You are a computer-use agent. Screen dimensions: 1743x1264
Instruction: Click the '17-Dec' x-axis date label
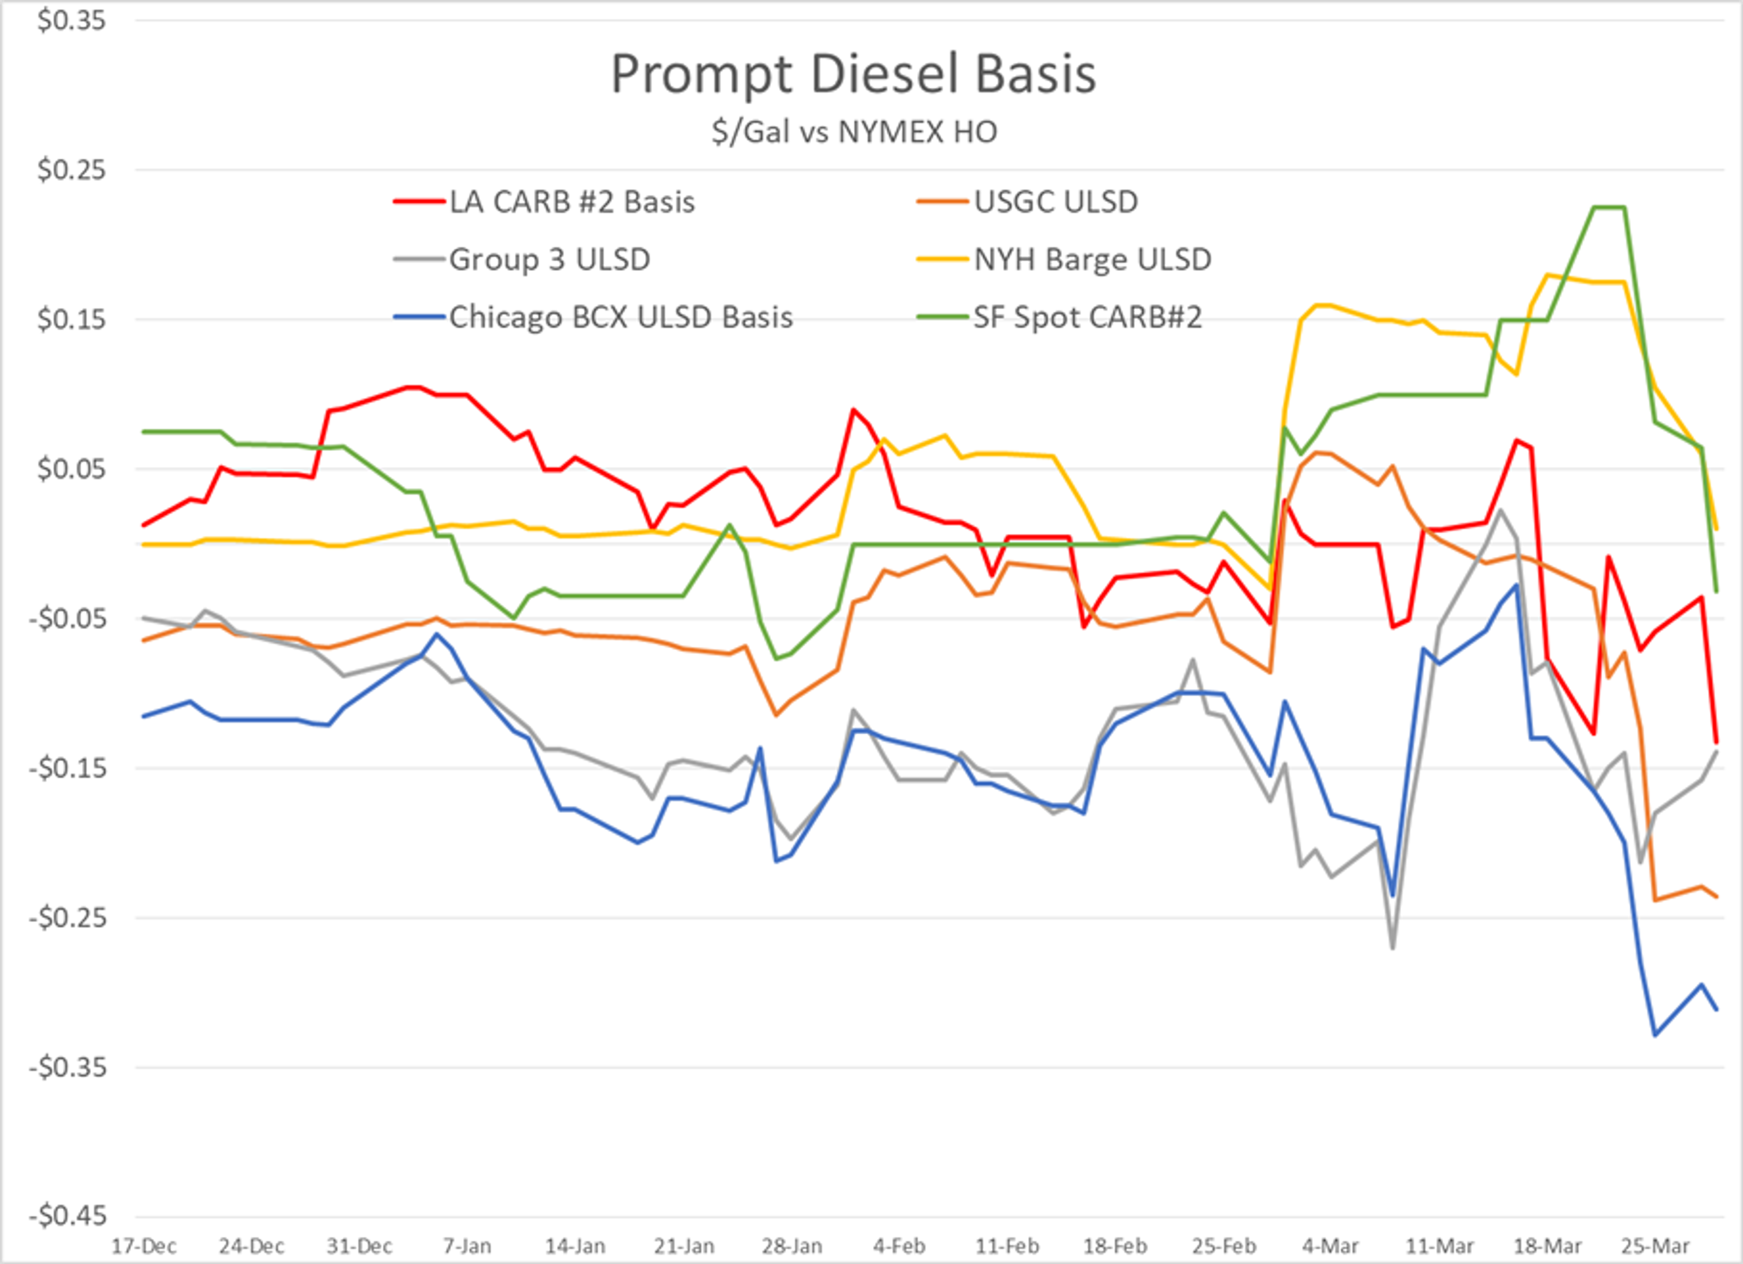click(x=144, y=1245)
